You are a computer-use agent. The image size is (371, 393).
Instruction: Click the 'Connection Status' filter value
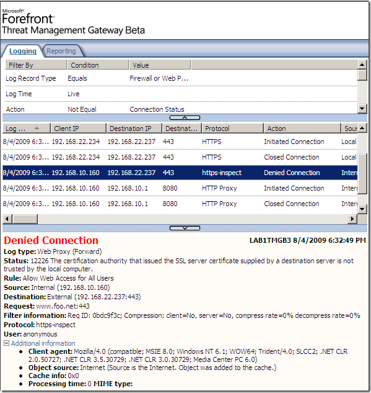(x=157, y=109)
